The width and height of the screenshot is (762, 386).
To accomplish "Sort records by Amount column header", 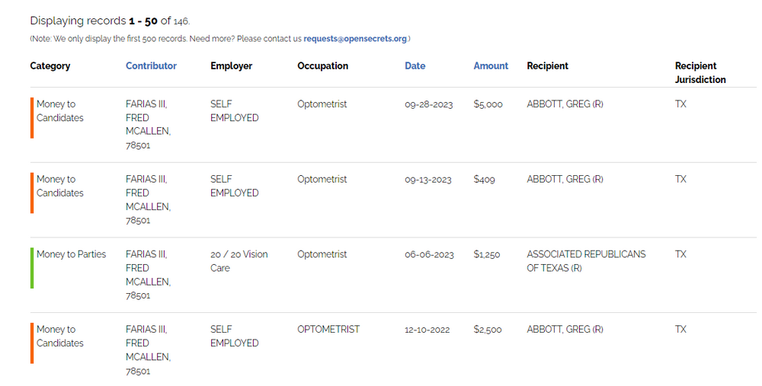I will coord(491,66).
